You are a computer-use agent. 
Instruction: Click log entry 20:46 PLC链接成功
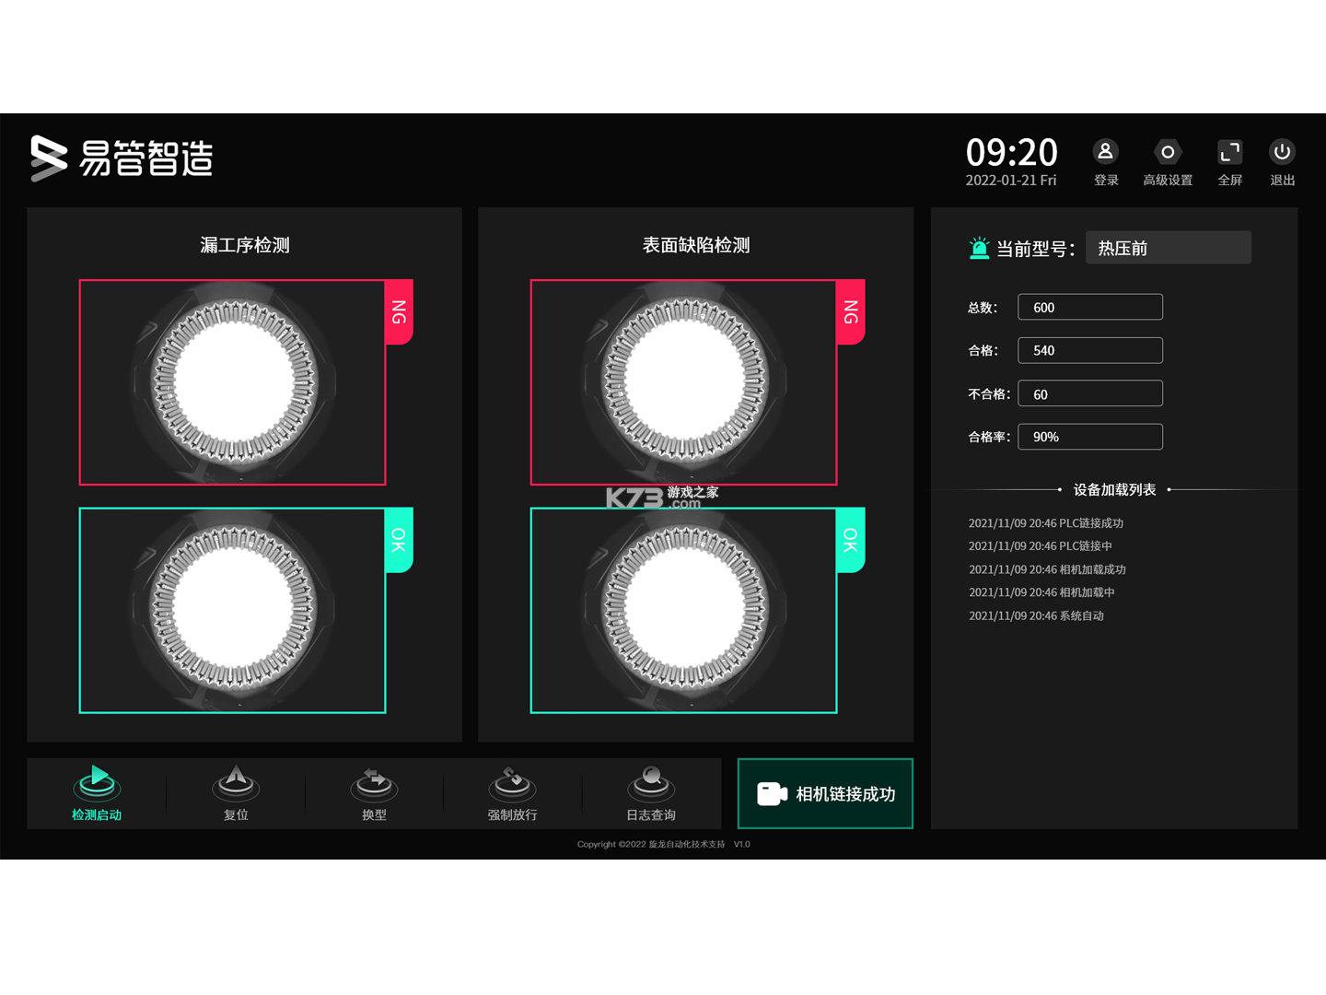coord(1046,523)
